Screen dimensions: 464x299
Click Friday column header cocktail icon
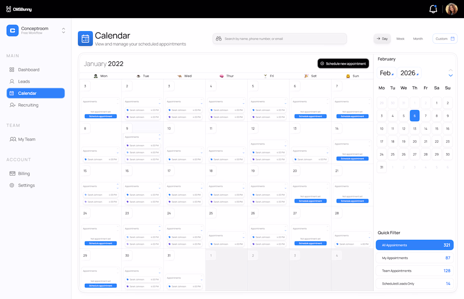[265, 76]
